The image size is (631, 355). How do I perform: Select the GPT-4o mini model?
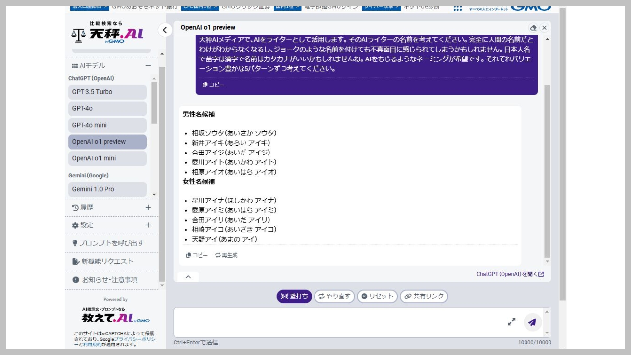(x=107, y=125)
